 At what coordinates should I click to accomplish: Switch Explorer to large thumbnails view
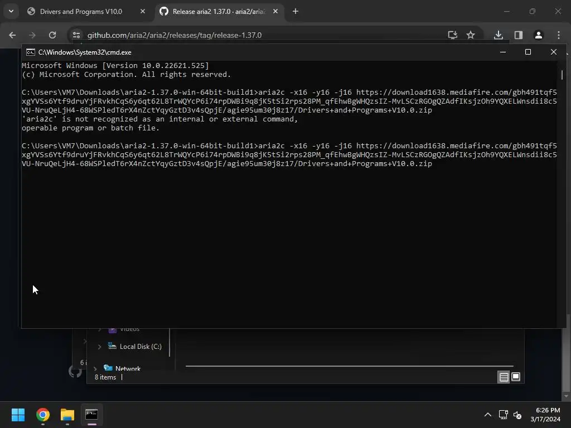[x=516, y=377]
